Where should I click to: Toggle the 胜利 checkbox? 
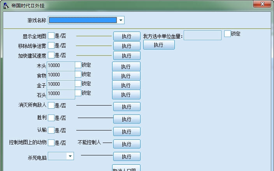tap(51, 118)
